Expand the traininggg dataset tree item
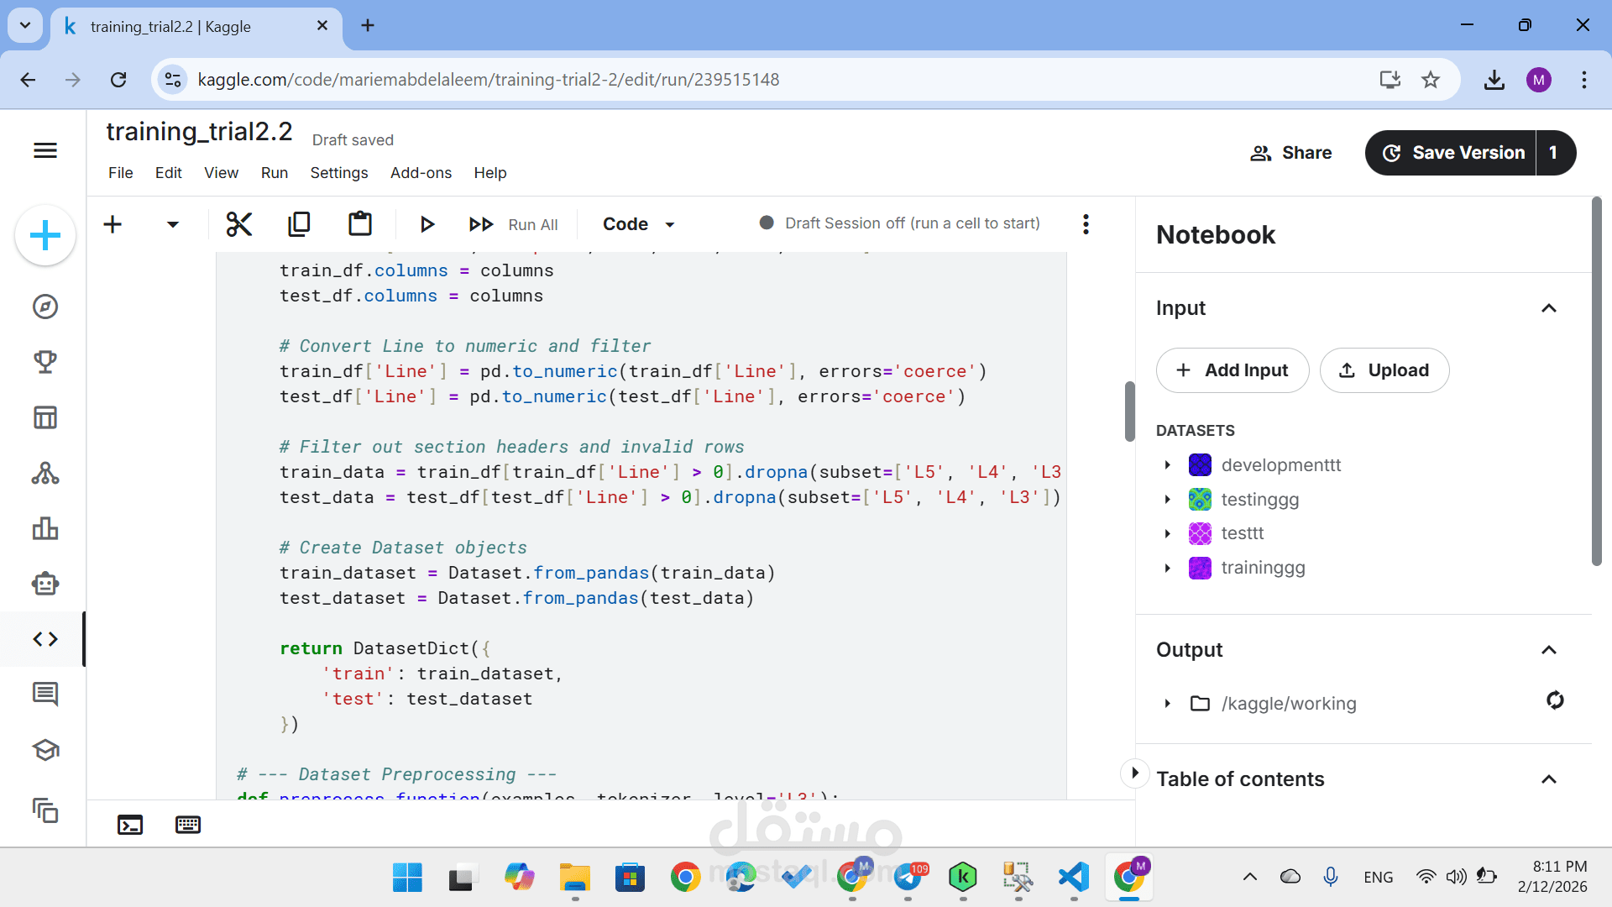This screenshot has height=907, width=1612. (x=1168, y=569)
